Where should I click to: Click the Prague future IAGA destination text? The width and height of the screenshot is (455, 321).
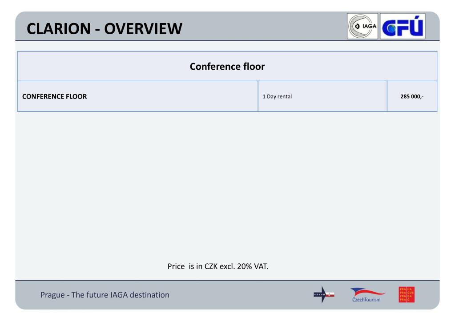pos(105,295)
